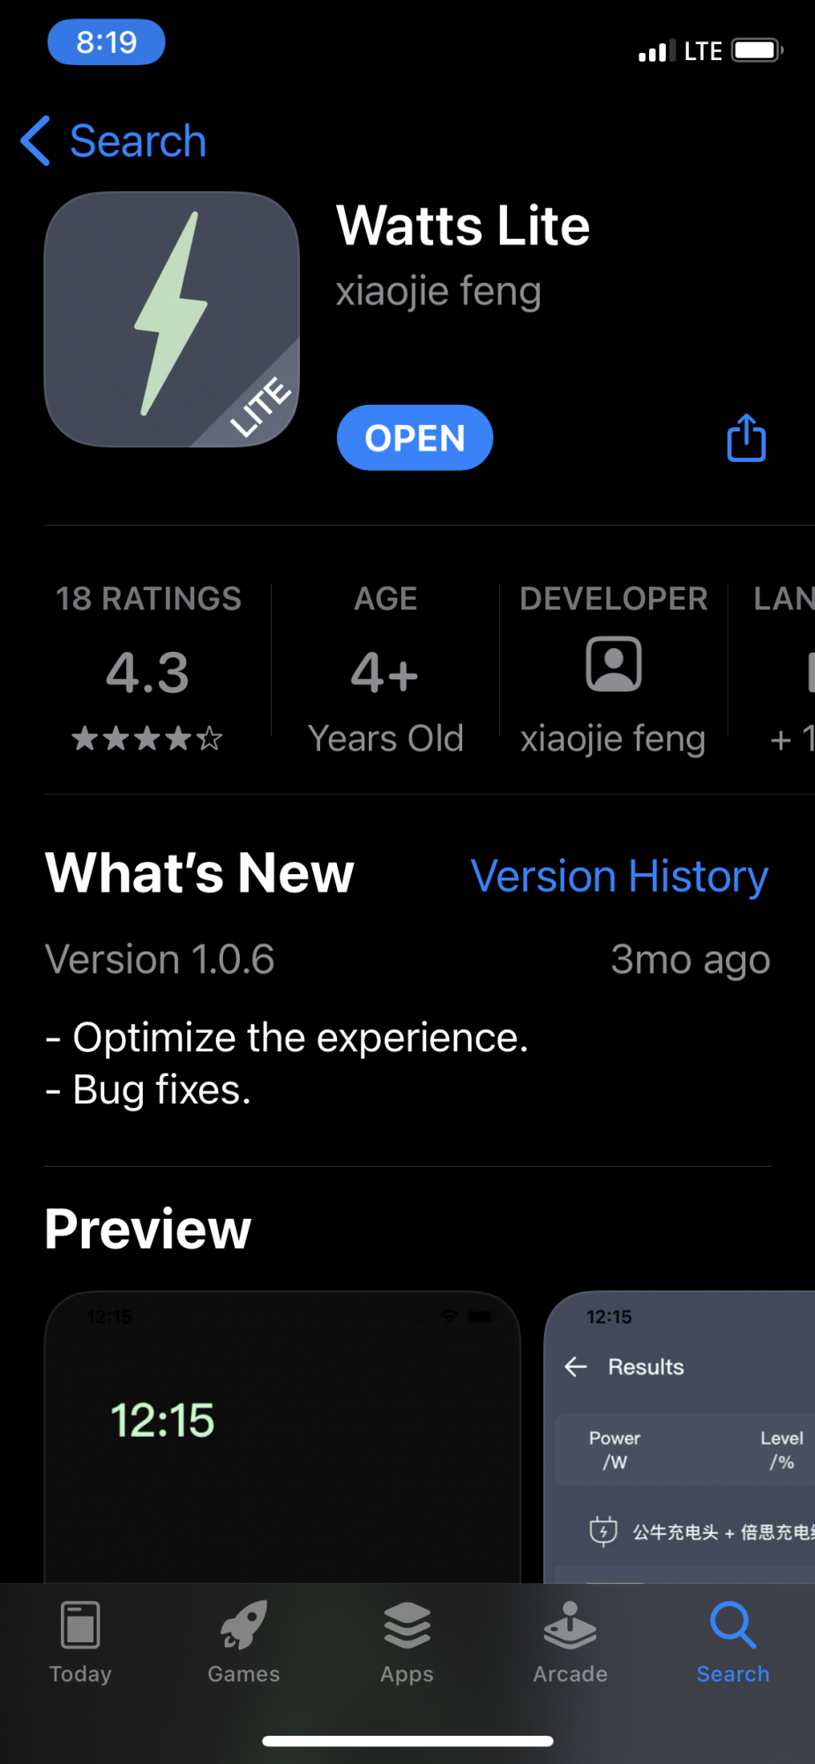This screenshot has height=1764, width=815.
Task: Select the Search tab in bottom bar
Action: click(733, 1643)
